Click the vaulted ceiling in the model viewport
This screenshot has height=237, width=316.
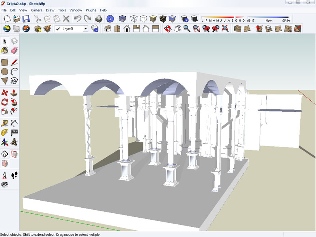coord(158,84)
